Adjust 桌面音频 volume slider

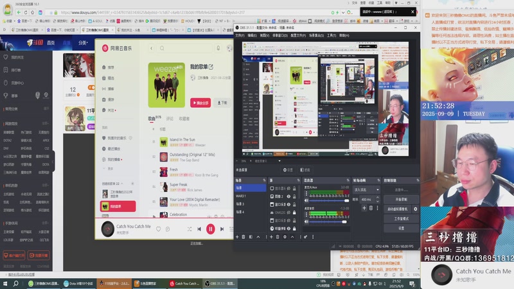pos(328,222)
